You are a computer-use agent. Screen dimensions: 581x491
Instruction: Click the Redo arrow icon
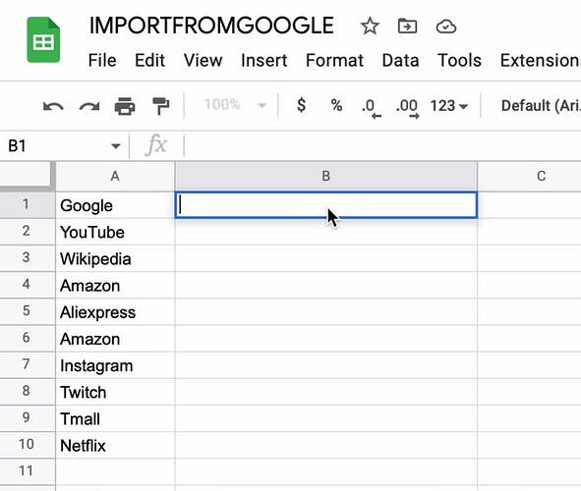coord(89,107)
